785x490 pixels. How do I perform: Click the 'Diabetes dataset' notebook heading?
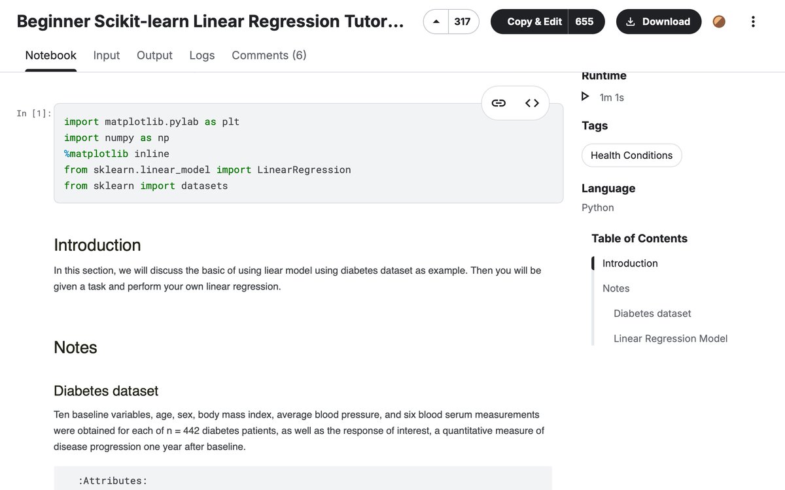(x=106, y=391)
